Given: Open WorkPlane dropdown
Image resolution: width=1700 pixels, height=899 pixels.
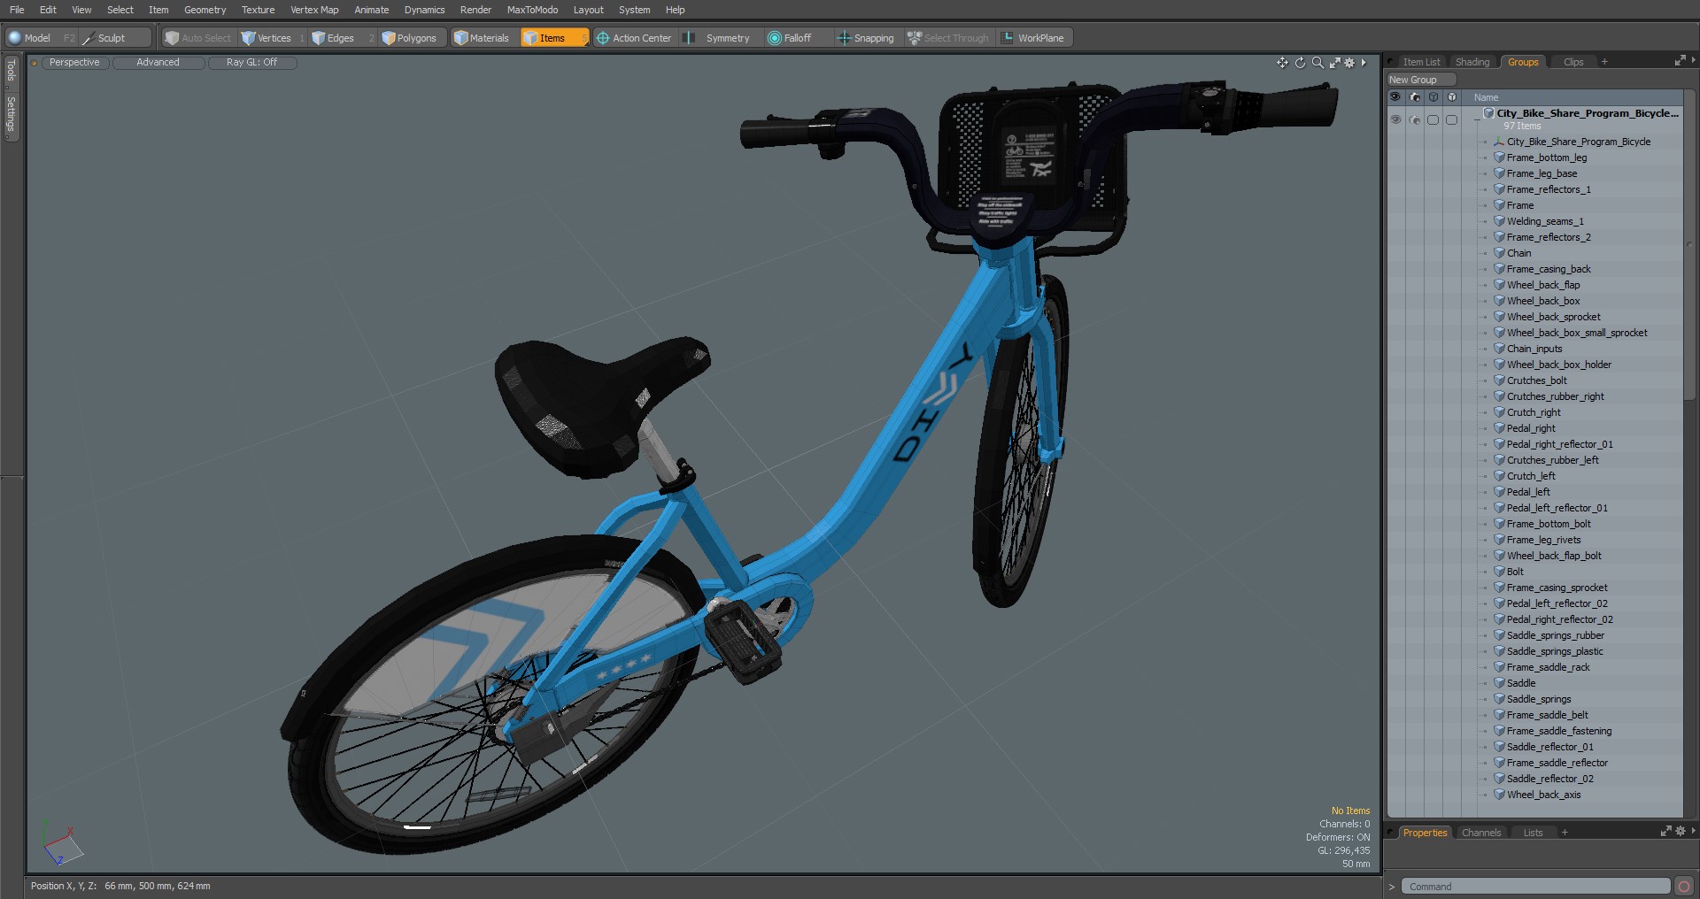Looking at the screenshot, I should [1033, 38].
